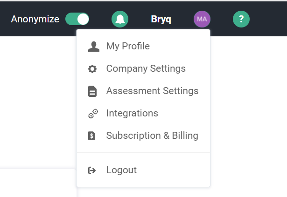This screenshot has width=287, height=197.
Task: Toggle the Anonymize switch off
Action: (77, 19)
